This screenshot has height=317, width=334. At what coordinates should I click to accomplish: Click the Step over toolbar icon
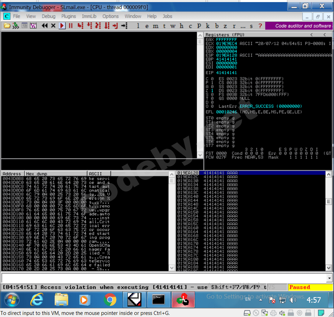(90, 26)
